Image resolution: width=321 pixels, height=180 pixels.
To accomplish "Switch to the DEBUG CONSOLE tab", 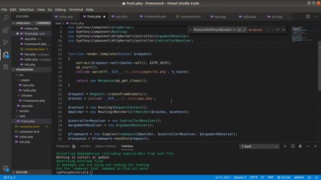I will [106, 146].
